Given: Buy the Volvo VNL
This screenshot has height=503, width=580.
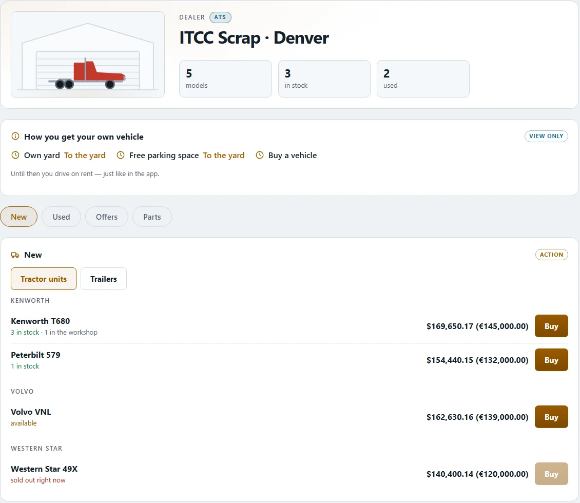Looking at the screenshot, I should [x=551, y=417].
